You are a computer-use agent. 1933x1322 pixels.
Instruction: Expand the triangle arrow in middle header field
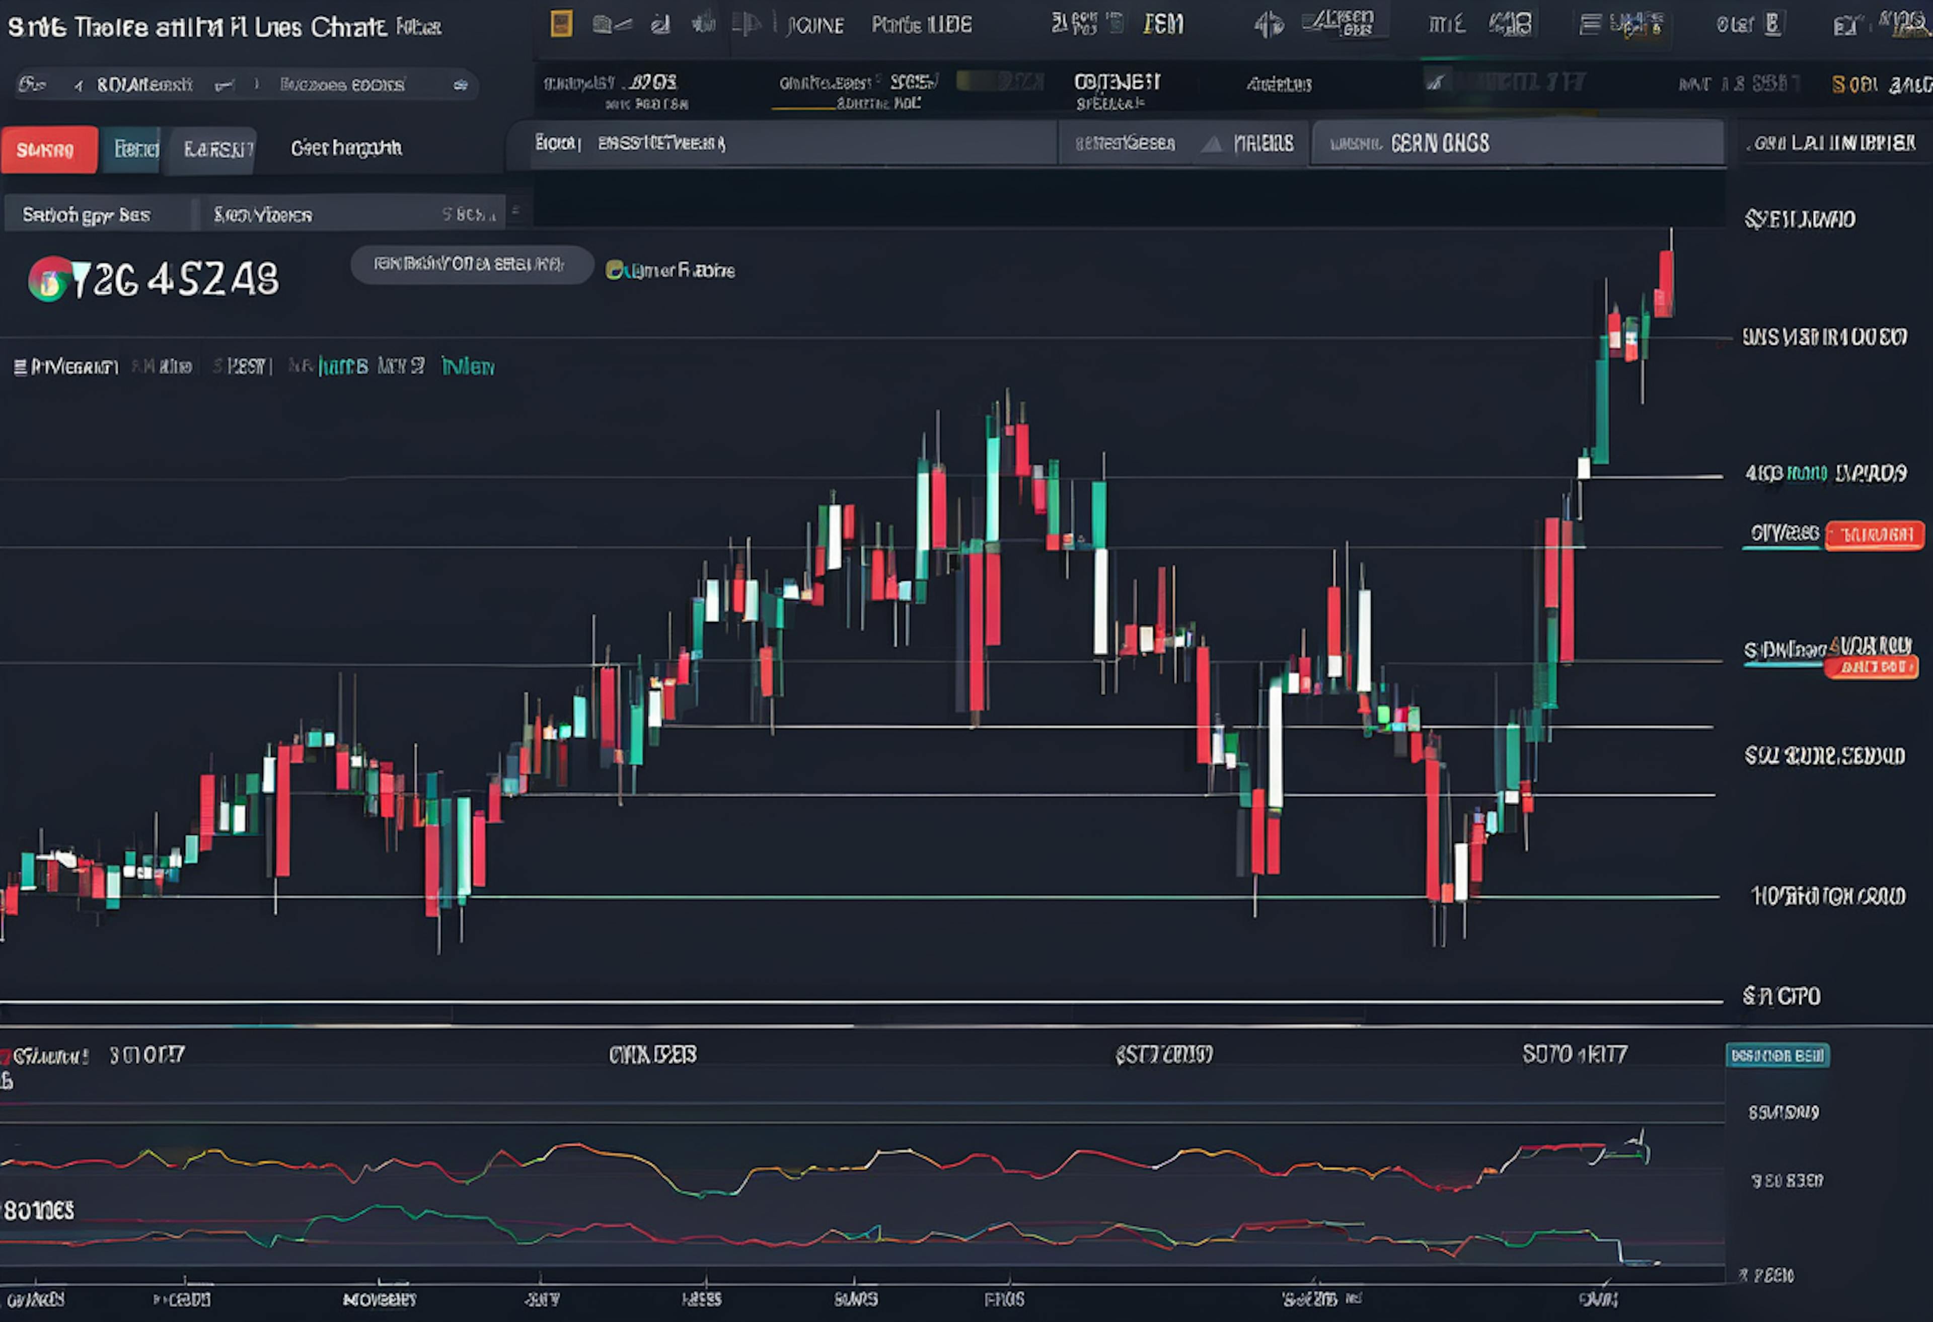point(1211,144)
